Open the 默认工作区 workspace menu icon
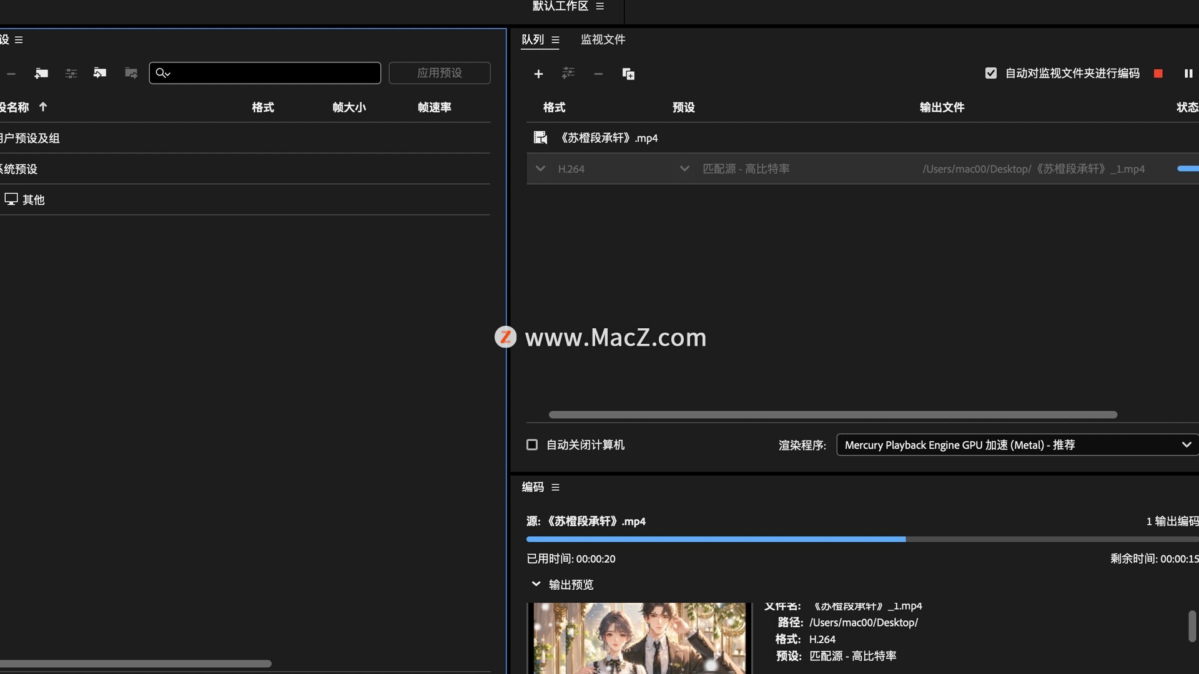1199x674 pixels. coord(600,6)
